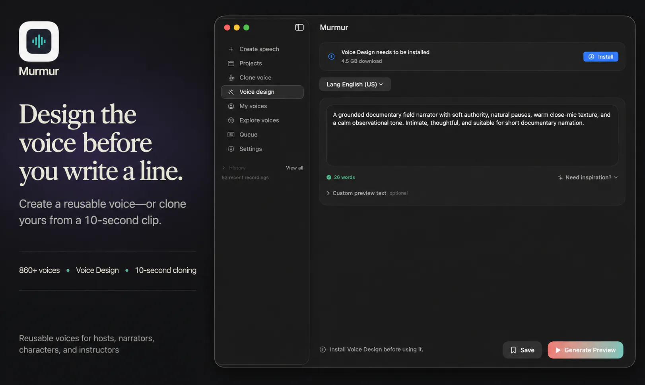The image size is (645, 385).
Task: Open Settings from sidebar
Action: [262, 149]
